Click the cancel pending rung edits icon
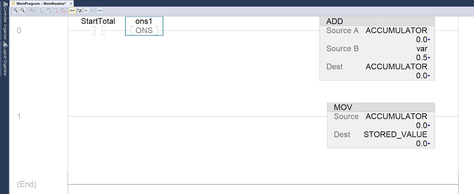The width and height of the screenshot is (474, 194). pos(56,10)
